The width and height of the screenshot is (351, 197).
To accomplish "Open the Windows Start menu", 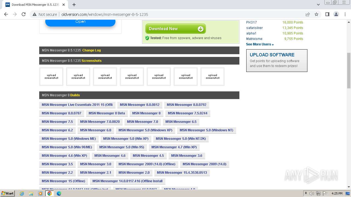I will 8,193.
